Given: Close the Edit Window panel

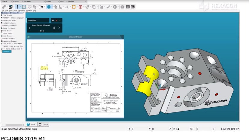Looking at the screenshot, I should 24,13.
